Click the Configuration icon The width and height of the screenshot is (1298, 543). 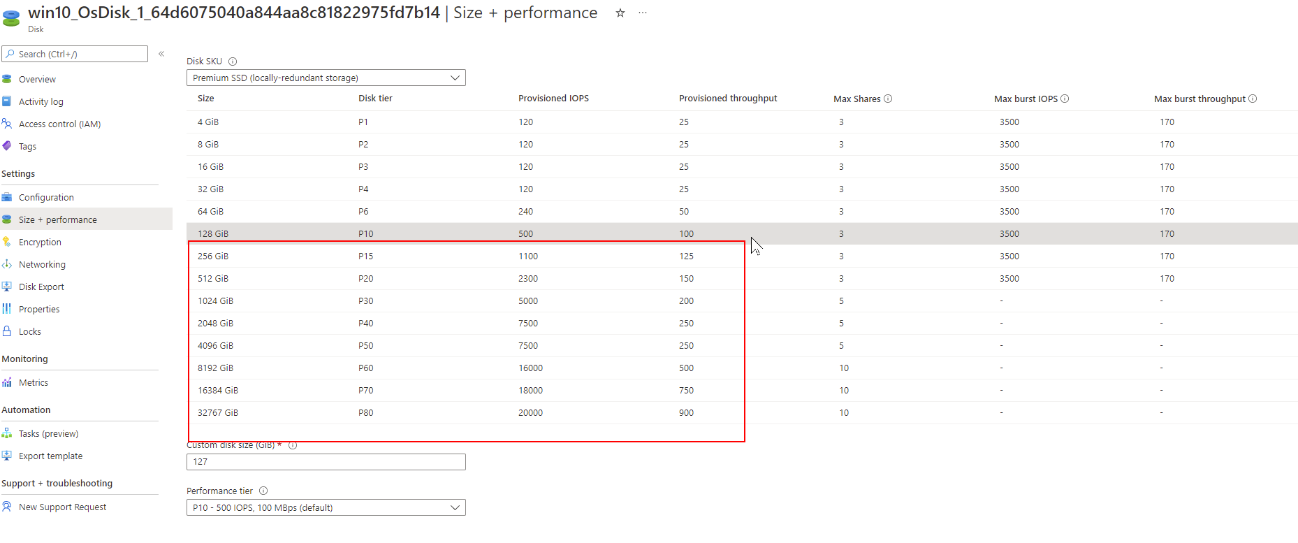click(x=7, y=197)
